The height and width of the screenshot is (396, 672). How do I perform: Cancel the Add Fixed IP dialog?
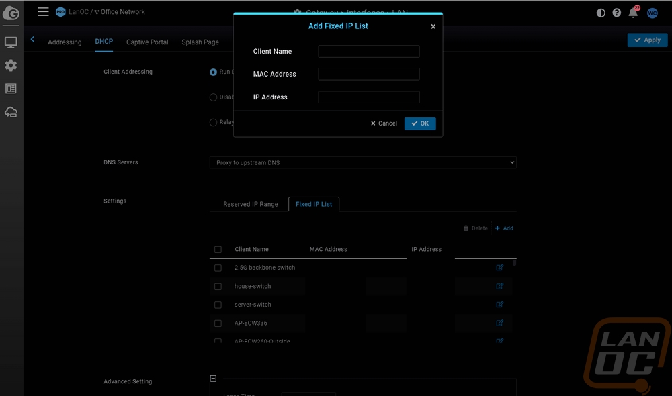(384, 123)
